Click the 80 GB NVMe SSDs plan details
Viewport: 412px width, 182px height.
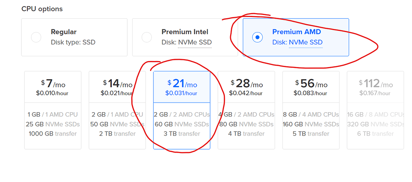246,124
